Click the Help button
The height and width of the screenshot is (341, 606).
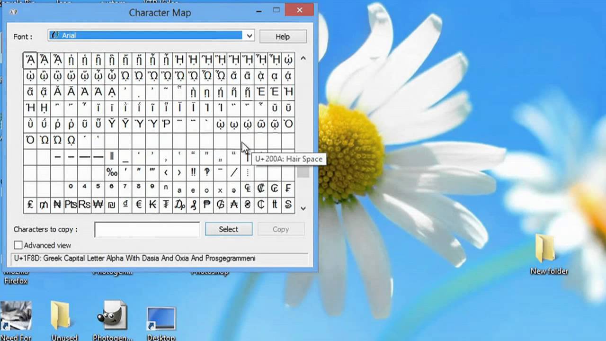(283, 36)
